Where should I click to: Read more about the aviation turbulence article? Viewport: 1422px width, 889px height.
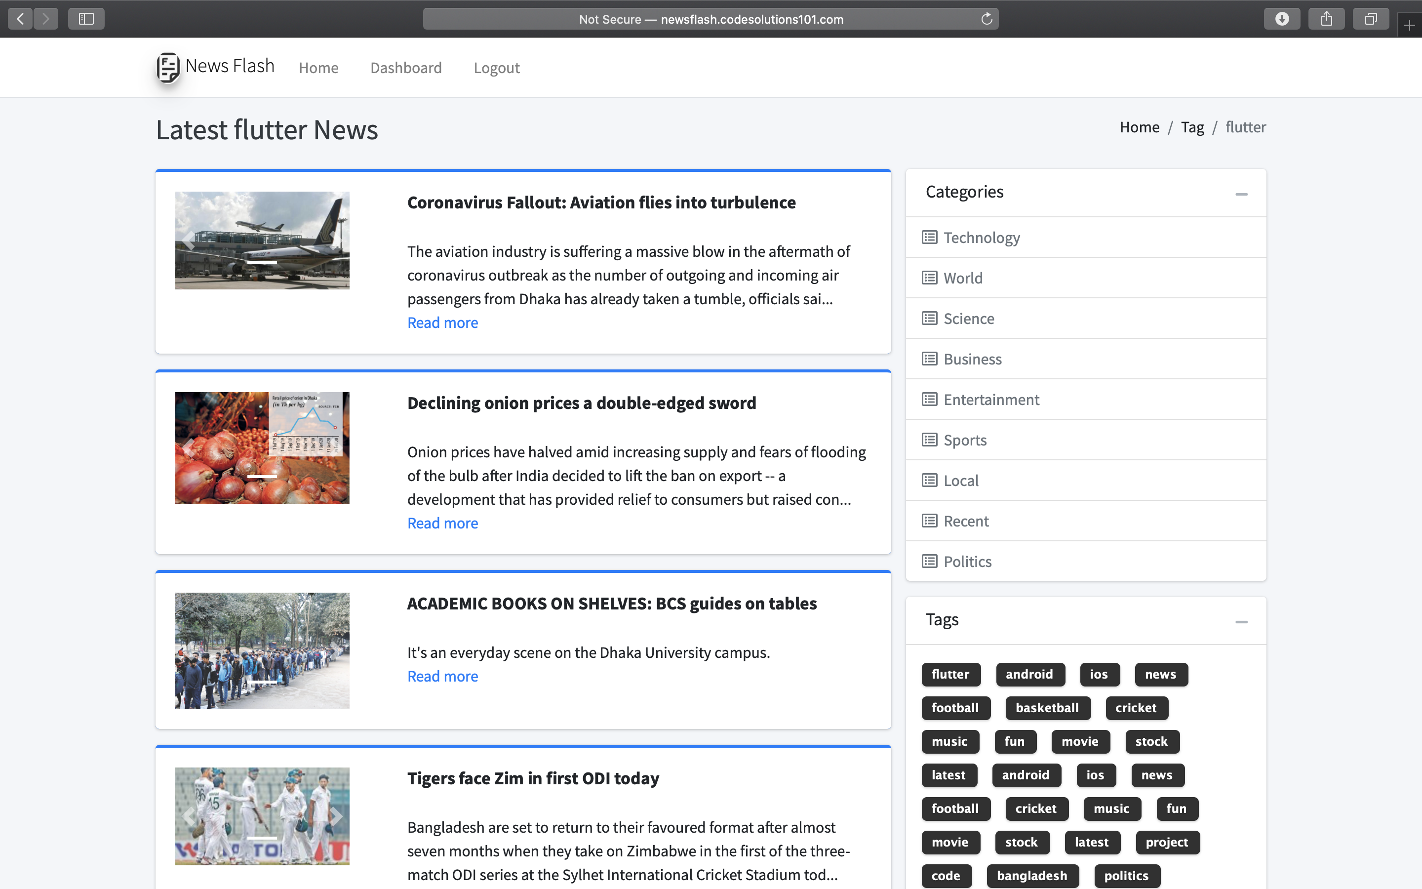[x=442, y=322]
